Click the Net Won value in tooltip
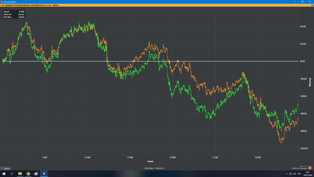 (x=21, y=17)
